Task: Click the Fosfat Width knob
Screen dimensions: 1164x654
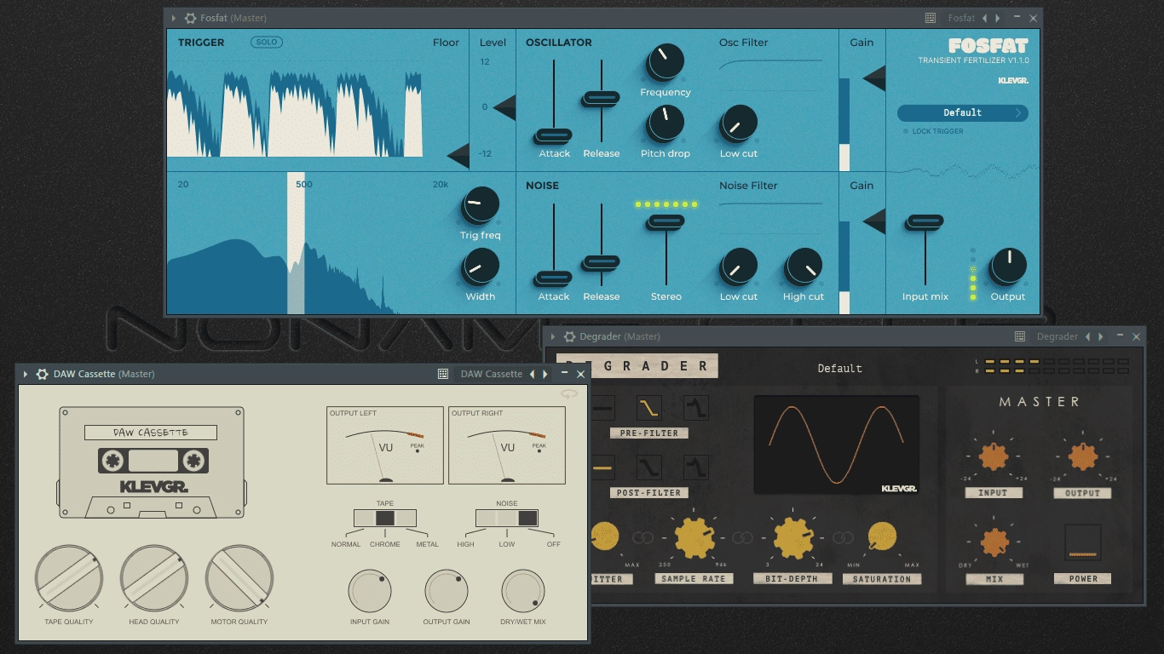Action: pos(480,267)
